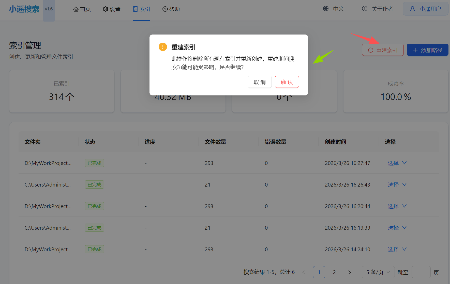Image resolution: width=450 pixels, height=284 pixels.
Task: Click the home icon for 首页
Action: pyautogui.click(x=76, y=9)
